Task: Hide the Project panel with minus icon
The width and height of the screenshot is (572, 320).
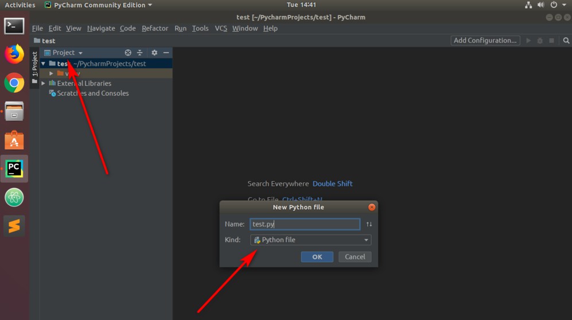Action: pos(166,53)
